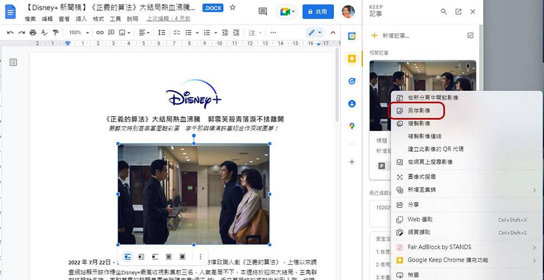
Task: Open Google Maps from the side panel
Action: click(x=352, y=126)
